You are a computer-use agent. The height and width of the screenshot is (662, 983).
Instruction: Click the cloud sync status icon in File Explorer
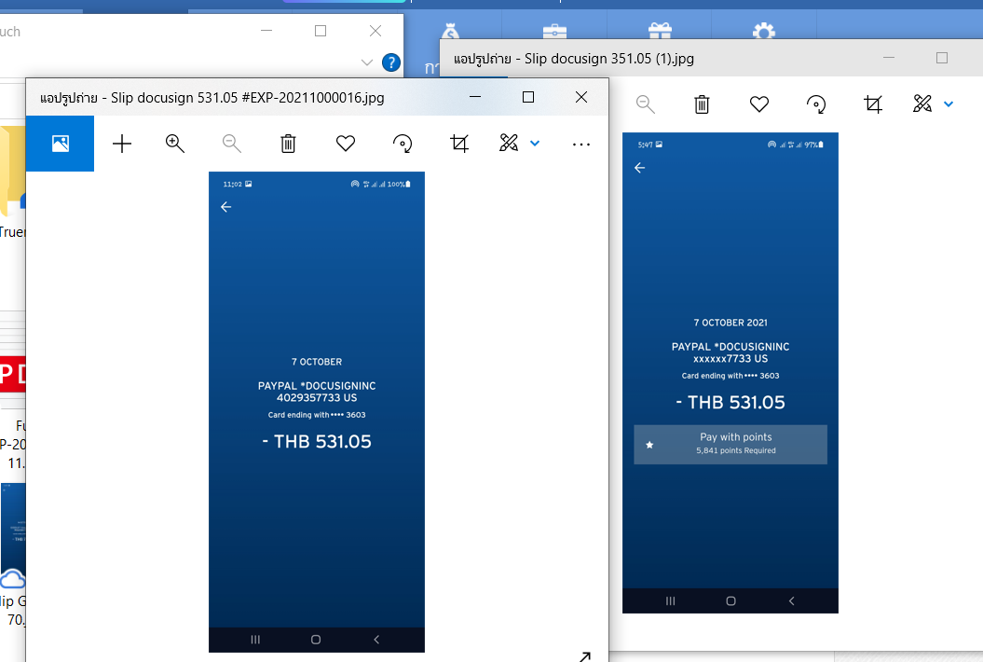point(12,578)
